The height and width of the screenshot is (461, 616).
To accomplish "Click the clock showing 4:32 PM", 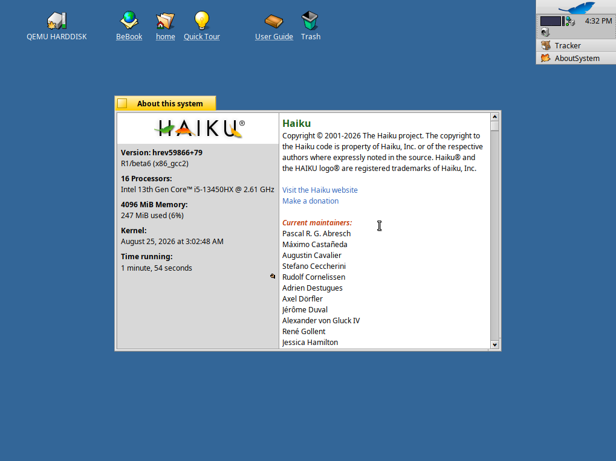I will 598,21.
